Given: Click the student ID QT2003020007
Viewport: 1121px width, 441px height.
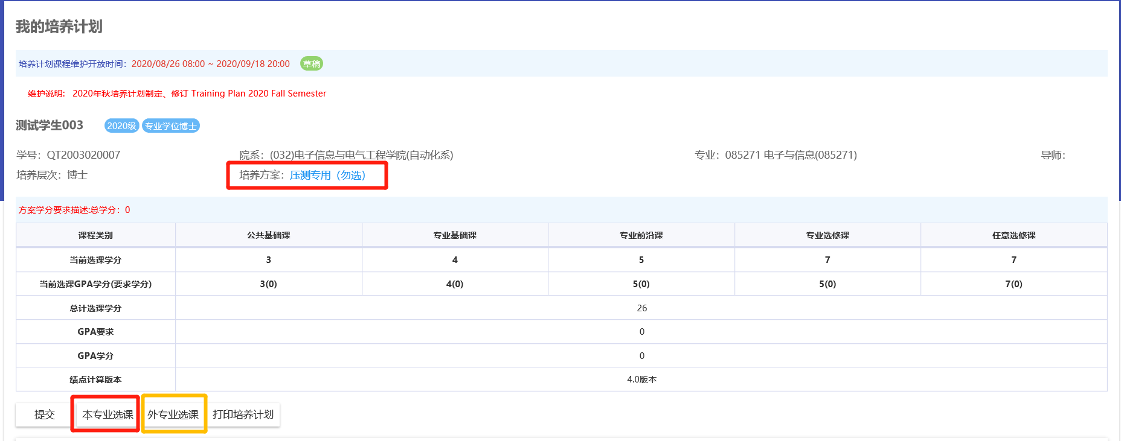Looking at the screenshot, I should (83, 155).
